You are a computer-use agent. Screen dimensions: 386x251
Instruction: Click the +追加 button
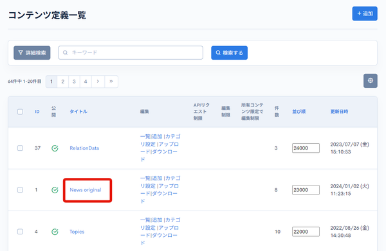365,13
